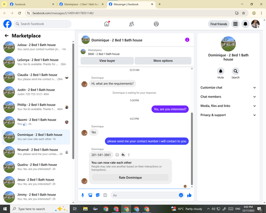Viewport: 266px width, 213px height.
Task: Bookmark this page with star icon
Action: click(244, 13)
